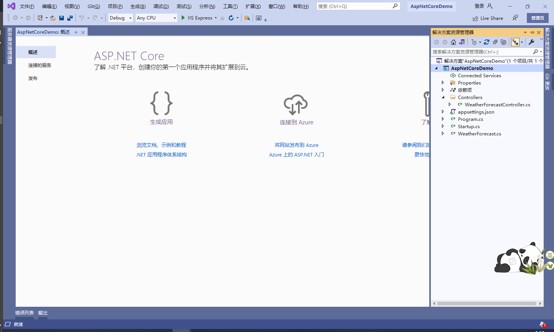The image size is (554, 332).
Task: Start debugging with the green IIS Express play button
Action: pos(183,18)
